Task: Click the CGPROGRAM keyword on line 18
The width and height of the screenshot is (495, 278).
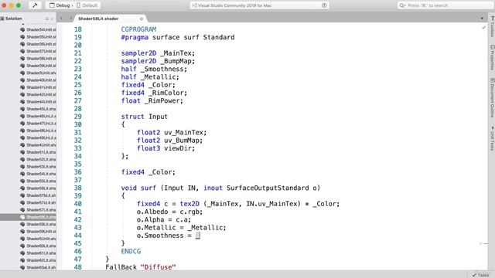Action: pos(138,29)
